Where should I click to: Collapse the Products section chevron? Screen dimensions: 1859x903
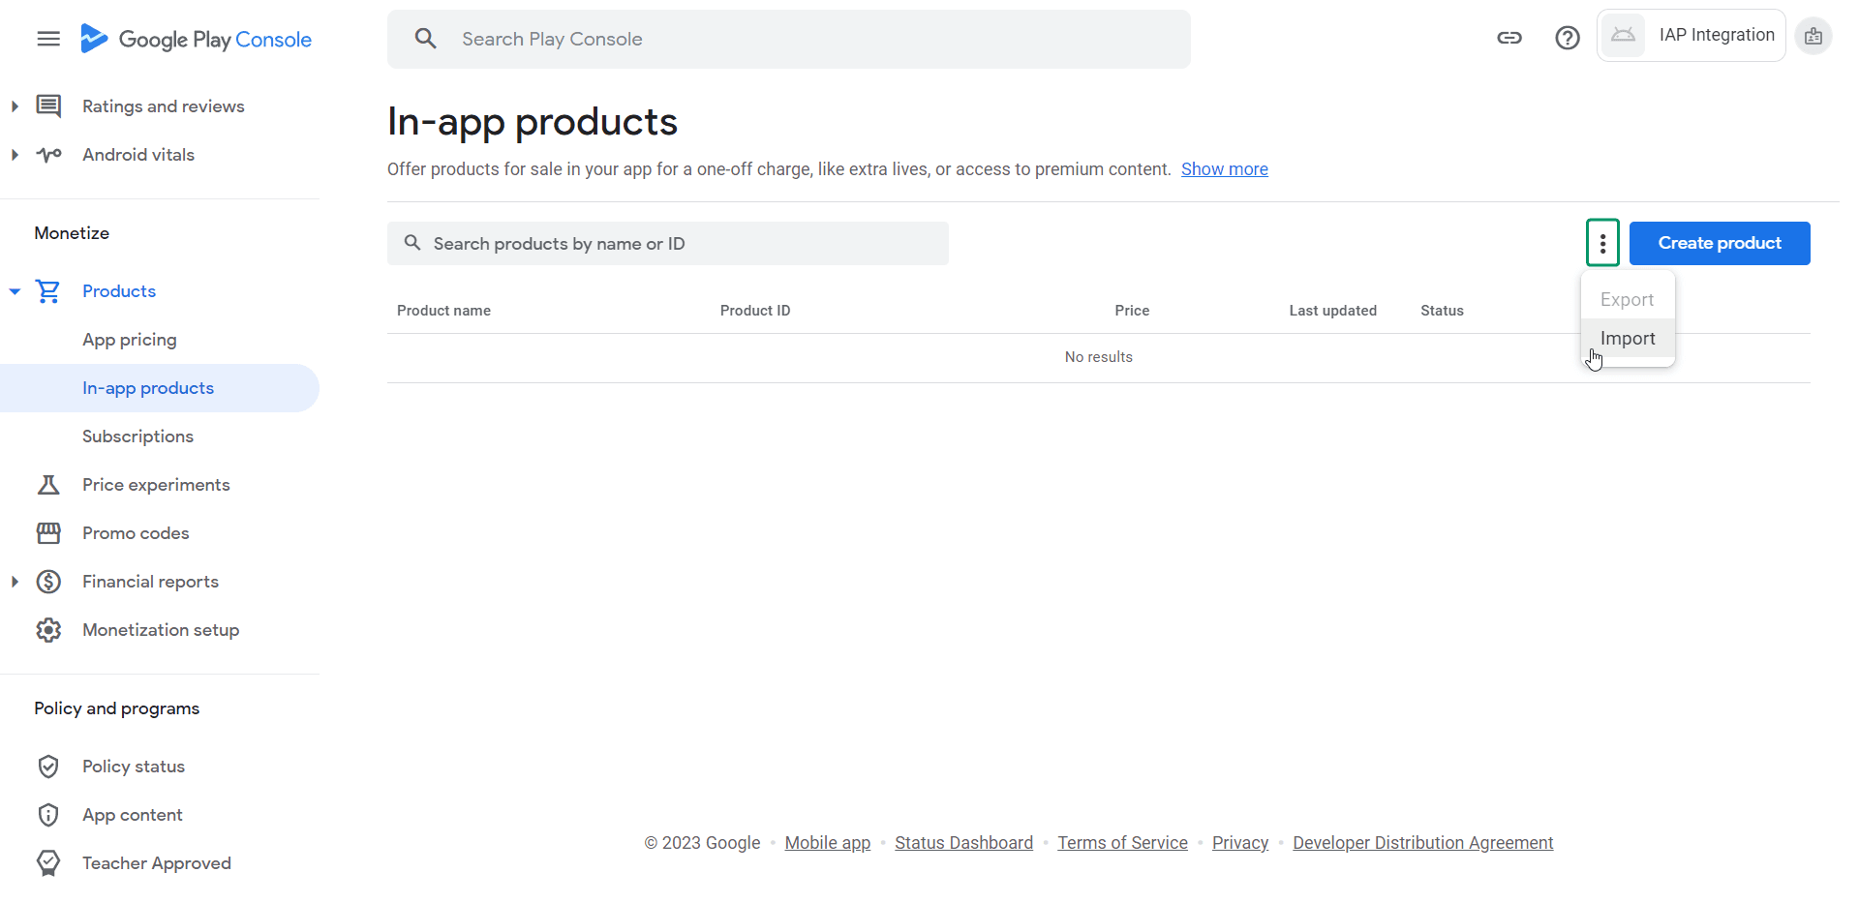pyautogui.click(x=15, y=290)
